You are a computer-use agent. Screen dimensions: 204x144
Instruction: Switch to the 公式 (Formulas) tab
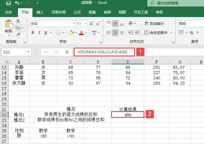(x=77, y=12)
